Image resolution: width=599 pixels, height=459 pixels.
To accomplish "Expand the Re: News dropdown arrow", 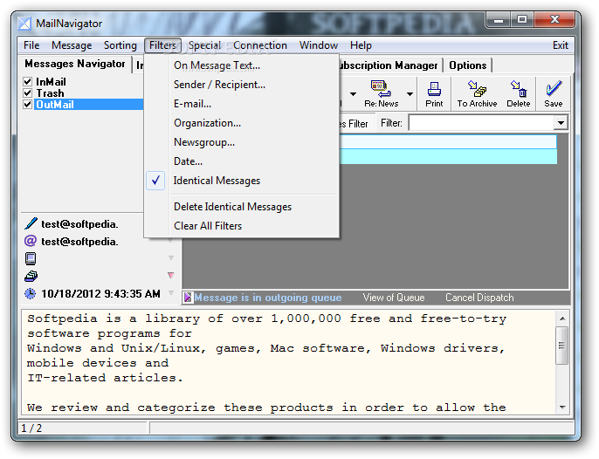I will pyautogui.click(x=410, y=94).
